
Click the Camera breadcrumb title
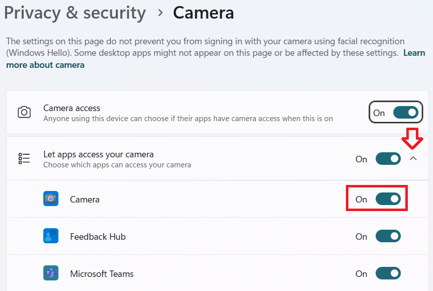[x=203, y=13]
